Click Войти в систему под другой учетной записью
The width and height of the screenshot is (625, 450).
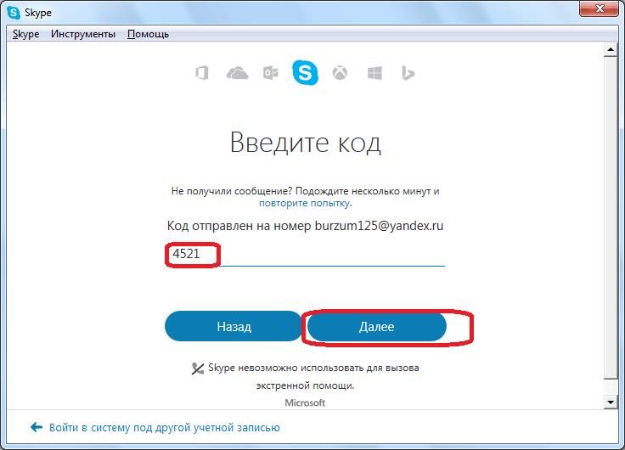click(165, 428)
